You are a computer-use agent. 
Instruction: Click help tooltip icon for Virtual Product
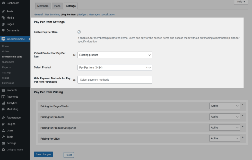[74, 55]
